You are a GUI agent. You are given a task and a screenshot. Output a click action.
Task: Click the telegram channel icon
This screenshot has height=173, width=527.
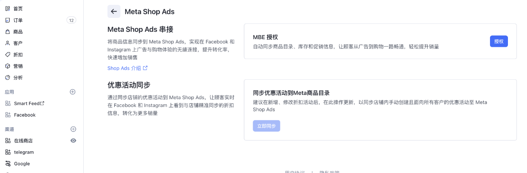(x=8, y=152)
